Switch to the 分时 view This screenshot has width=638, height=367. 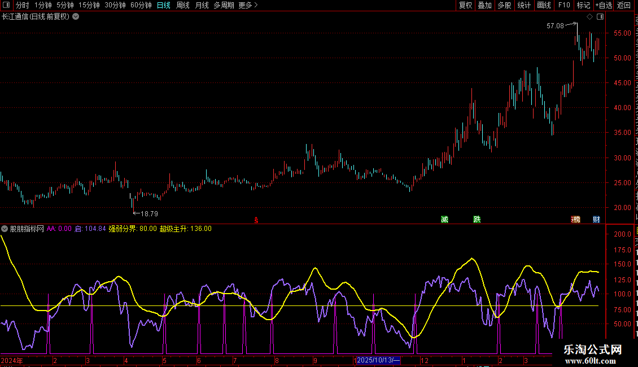[x=23, y=5]
